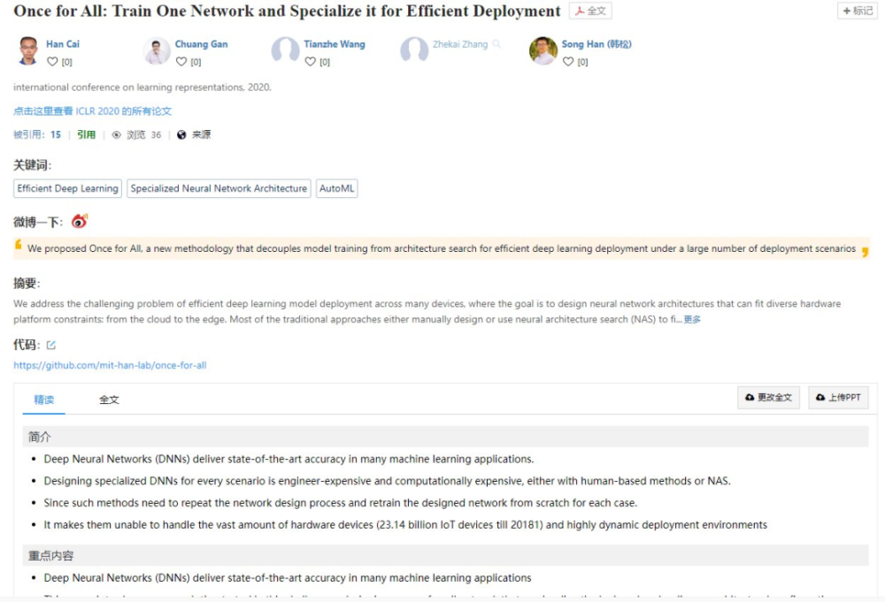
Task: Open Song Han's profile photo
Action: tap(543, 50)
